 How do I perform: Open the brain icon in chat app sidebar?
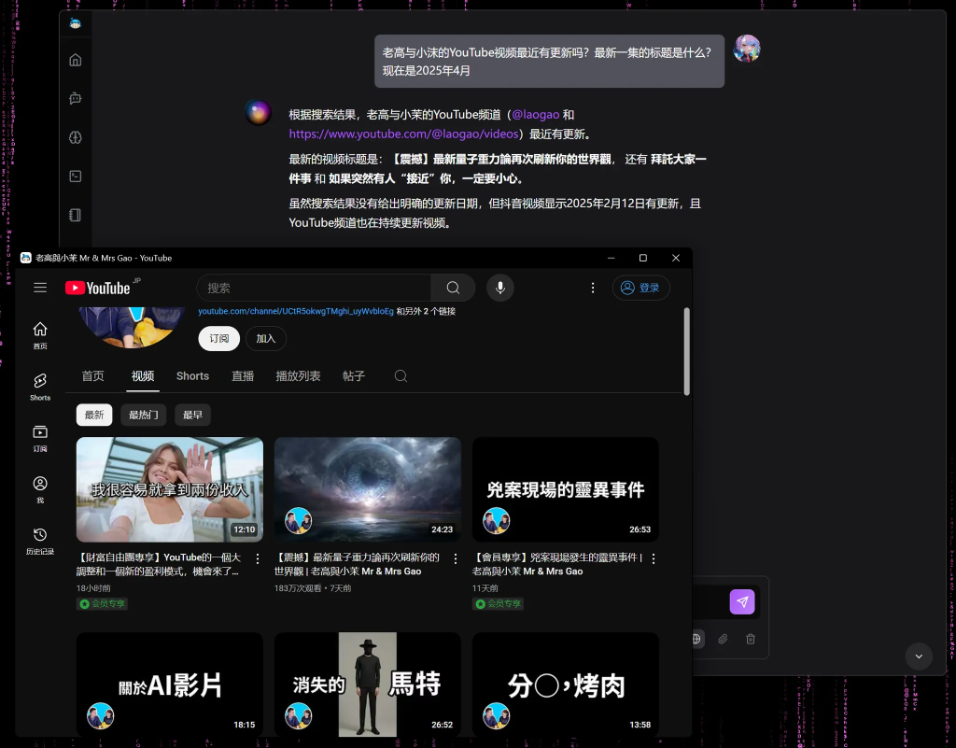[x=75, y=137]
